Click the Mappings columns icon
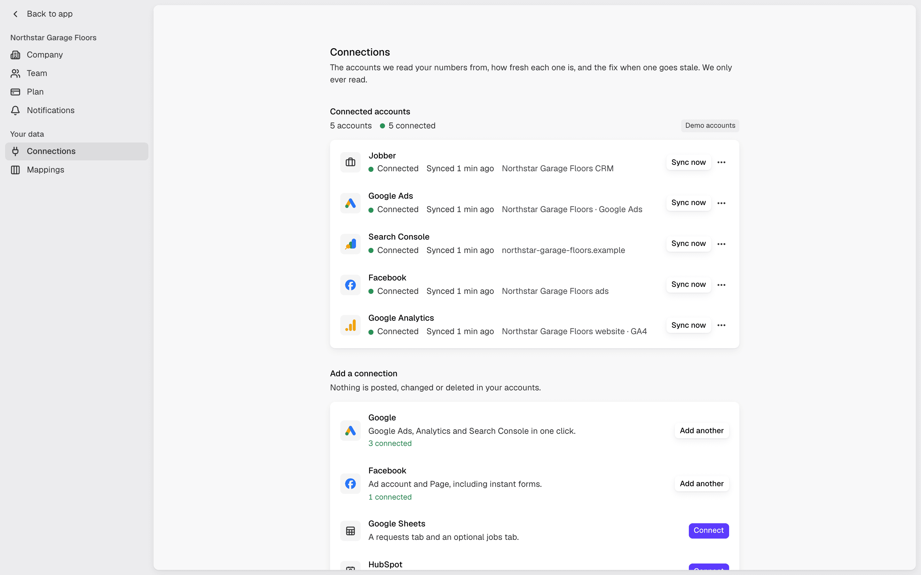The width and height of the screenshot is (921, 575). 15,170
